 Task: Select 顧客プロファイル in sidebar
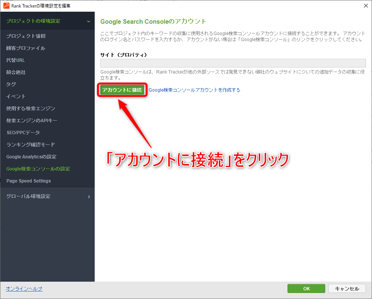(x=26, y=48)
